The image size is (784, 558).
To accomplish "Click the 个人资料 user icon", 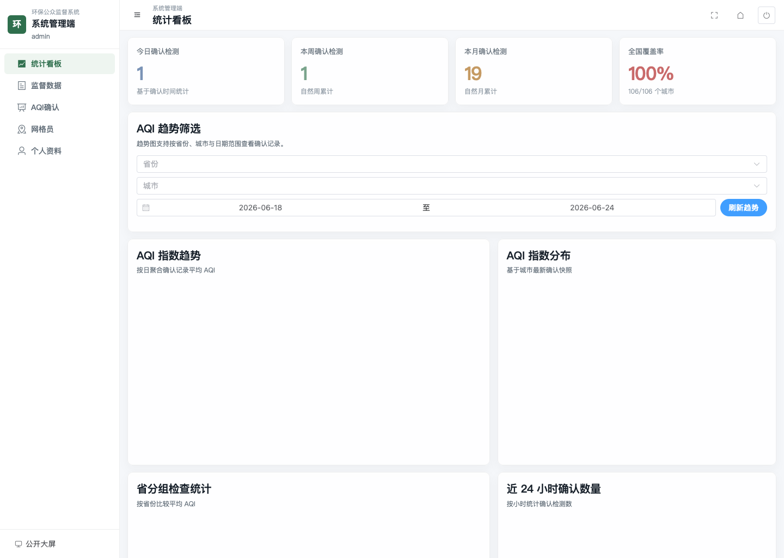I will tap(22, 151).
